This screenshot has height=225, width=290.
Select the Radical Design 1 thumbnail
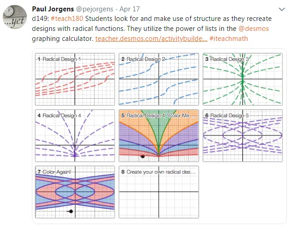[x=75, y=79]
